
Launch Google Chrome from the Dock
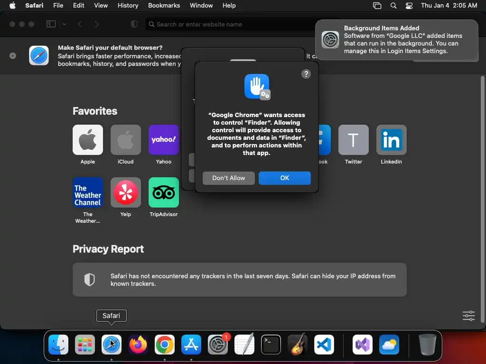tap(165, 345)
